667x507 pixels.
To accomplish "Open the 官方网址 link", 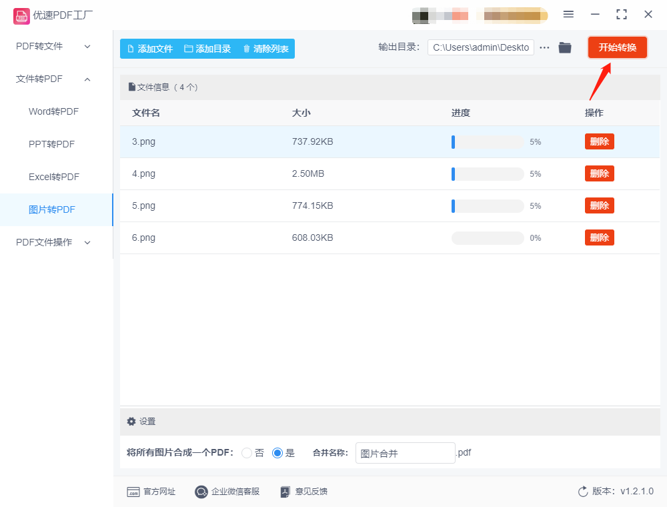I will (159, 492).
